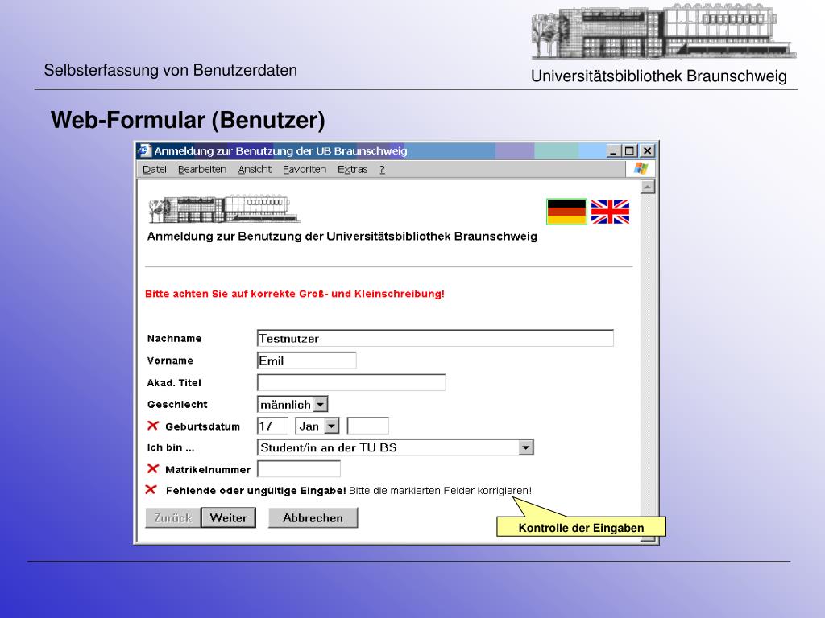
Task: Click the red X beside 'Fehlende oder ungültige Eingabe!'
Action: click(x=151, y=490)
